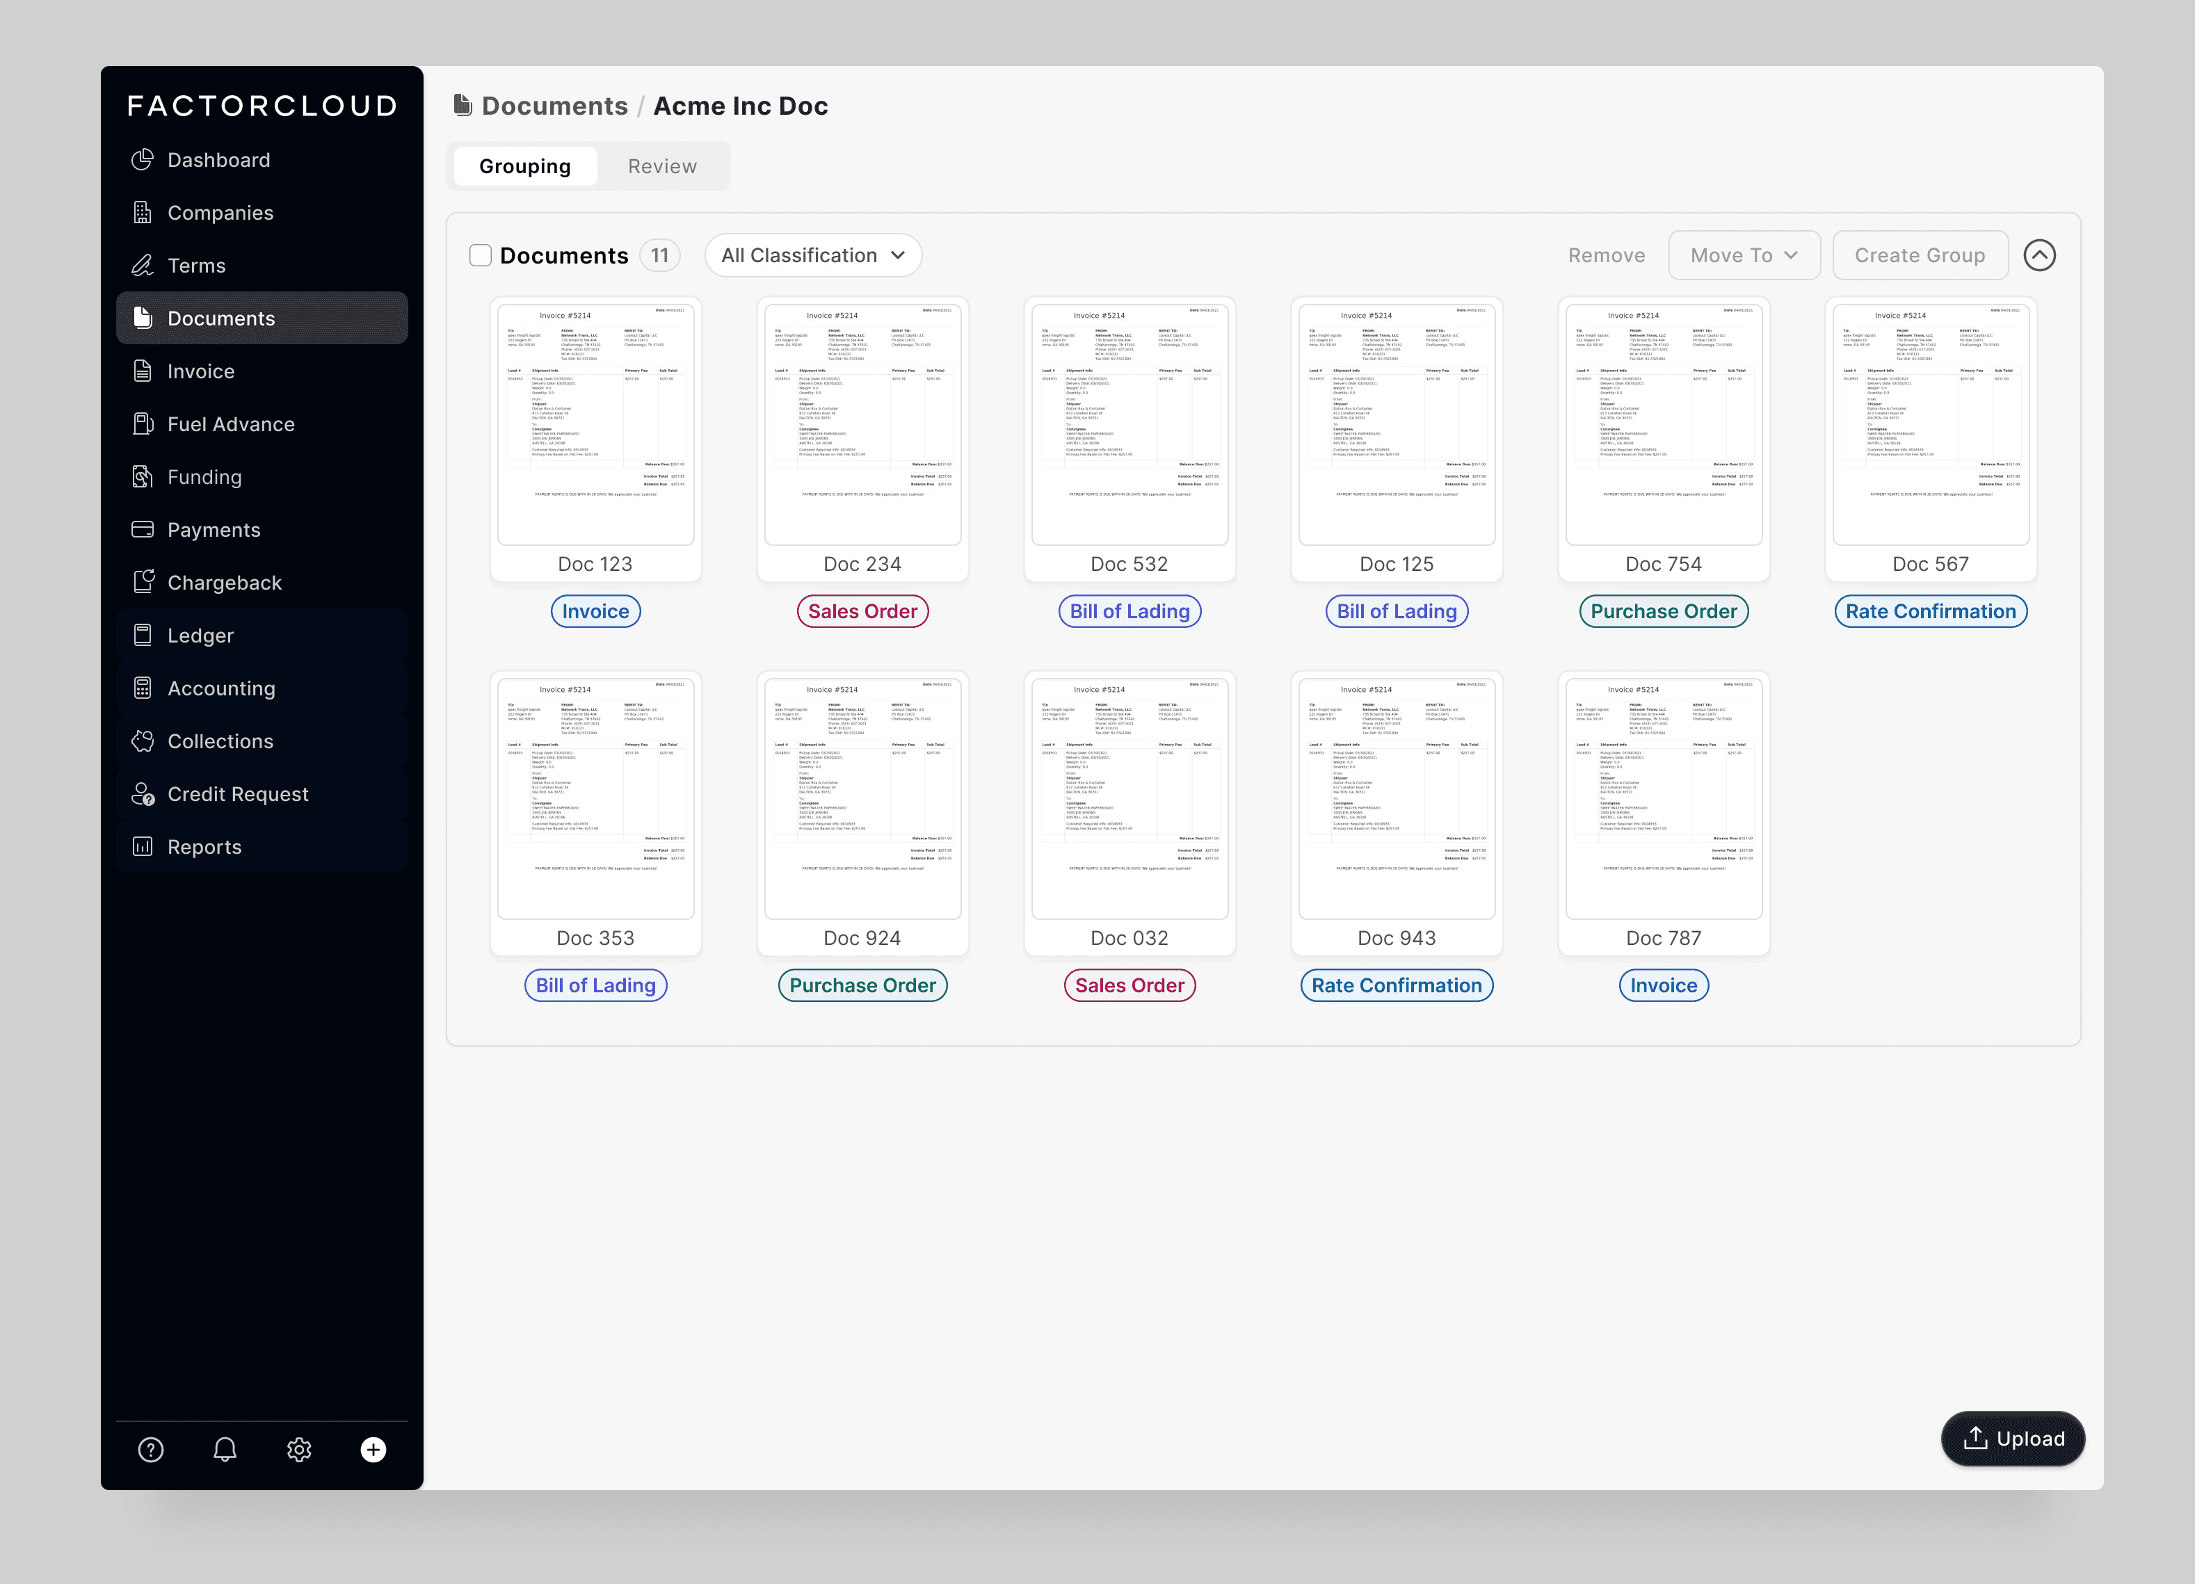
Task: Collapse the Documents panel with chevron
Action: pyautogui.click(x=2039, y=255)
